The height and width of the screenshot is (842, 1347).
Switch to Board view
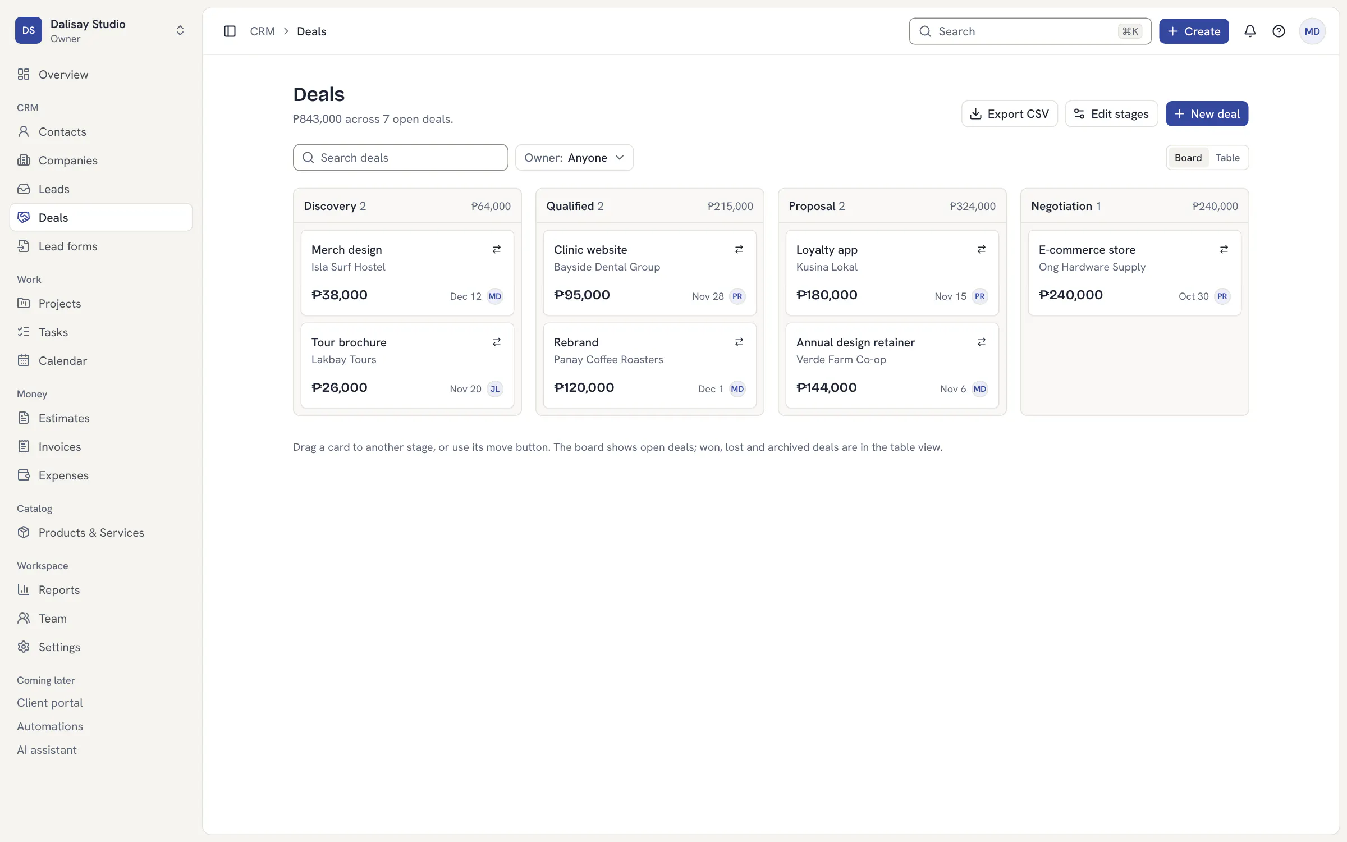tap(1188, 158)
